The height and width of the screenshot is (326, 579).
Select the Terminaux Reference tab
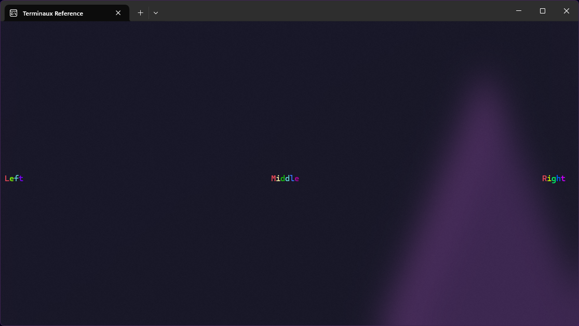(x=57, y=13)
